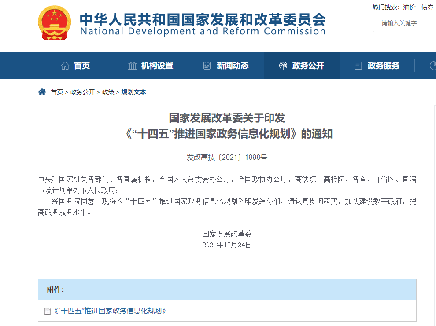Click the English title National Development and Reform Commission
436x326 pixels.
coord(203,31)
